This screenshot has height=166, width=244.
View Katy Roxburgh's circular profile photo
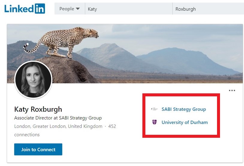click(33, 80)
